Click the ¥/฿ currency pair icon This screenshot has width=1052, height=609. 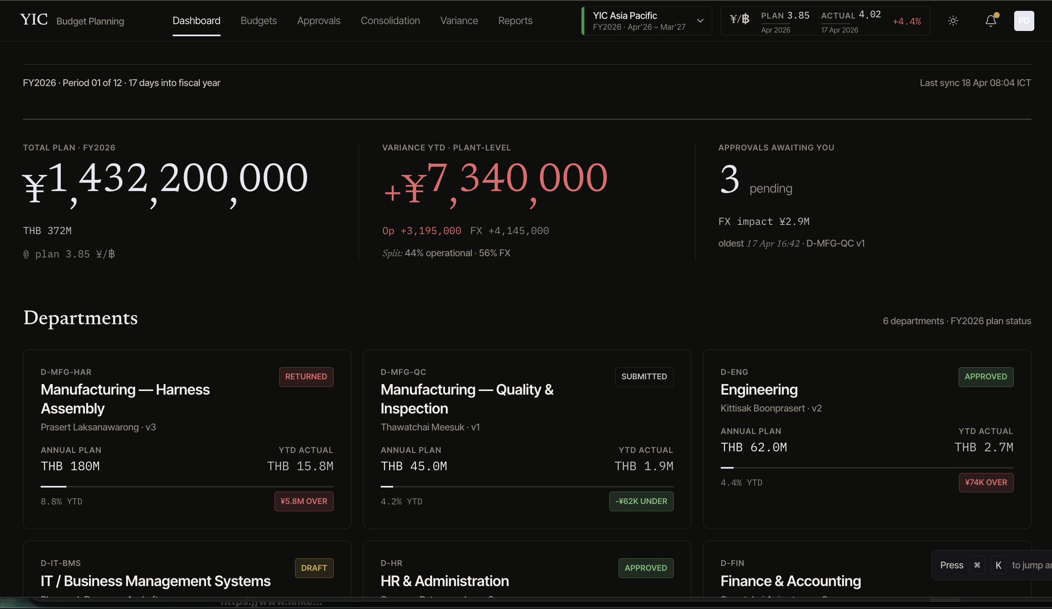tap(739, 19)
